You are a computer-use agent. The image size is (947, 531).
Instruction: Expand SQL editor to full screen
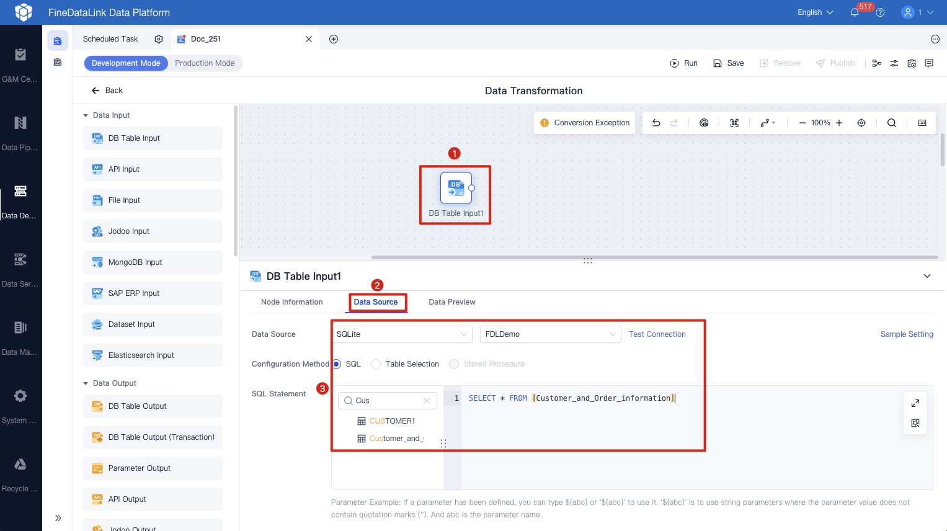[x=915, y=403]
